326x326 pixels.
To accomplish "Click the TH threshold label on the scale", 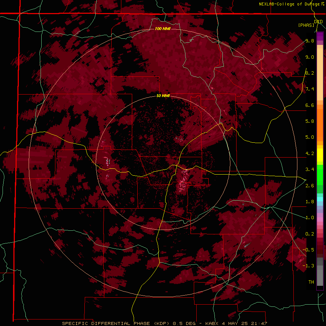I will (311, 282).
